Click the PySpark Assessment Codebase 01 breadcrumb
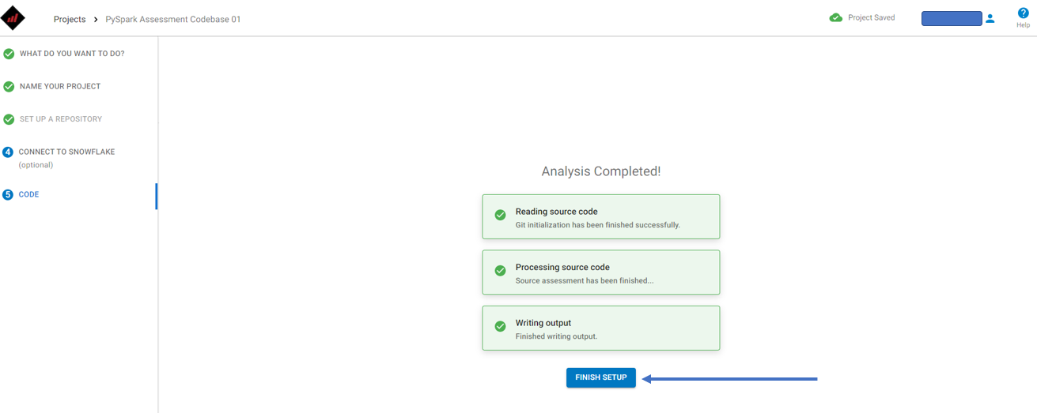Screen dimensions: 1037x413 pos(173,19)
